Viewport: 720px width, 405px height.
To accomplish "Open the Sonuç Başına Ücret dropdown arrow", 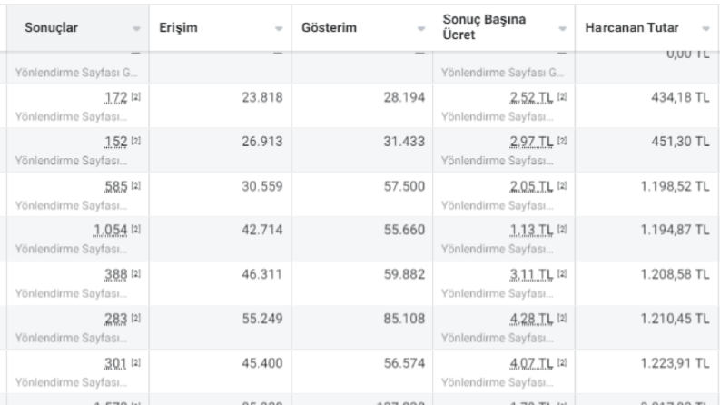I will 563,28.
